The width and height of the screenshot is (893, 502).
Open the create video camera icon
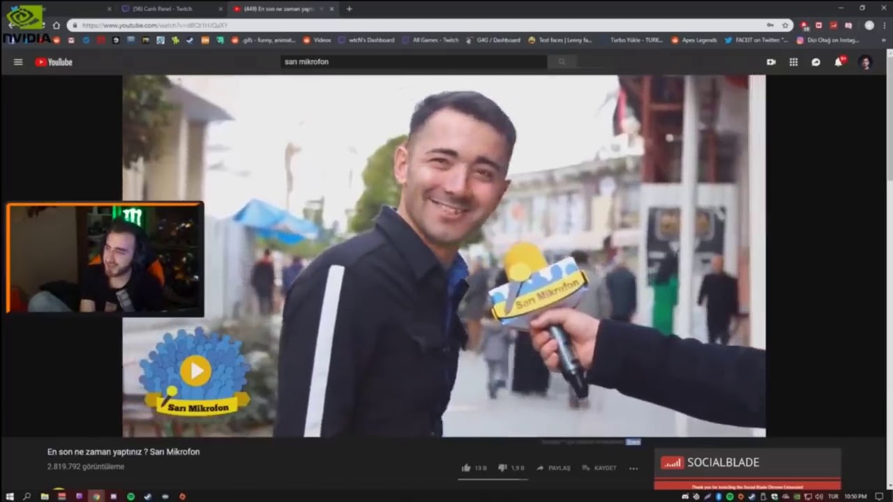[x=771, y=62]
